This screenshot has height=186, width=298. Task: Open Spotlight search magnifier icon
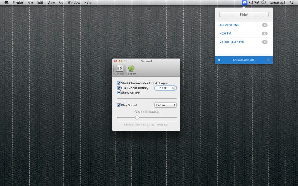(x=291, y=3)
